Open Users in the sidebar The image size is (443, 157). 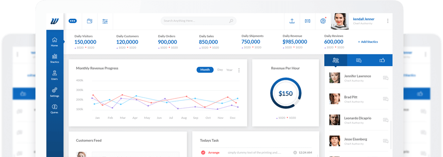(55, 75)
